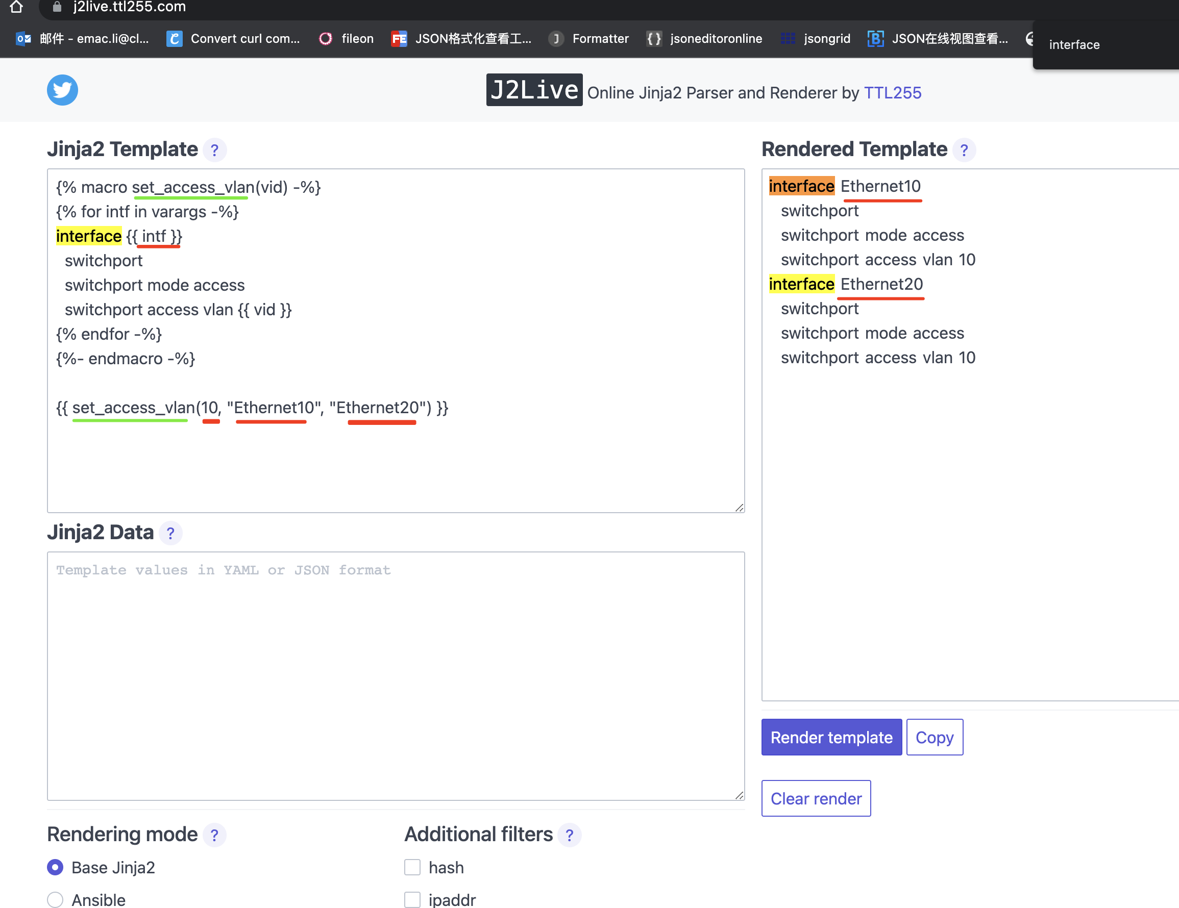Follow the TTL255 link

pos(892,93)
